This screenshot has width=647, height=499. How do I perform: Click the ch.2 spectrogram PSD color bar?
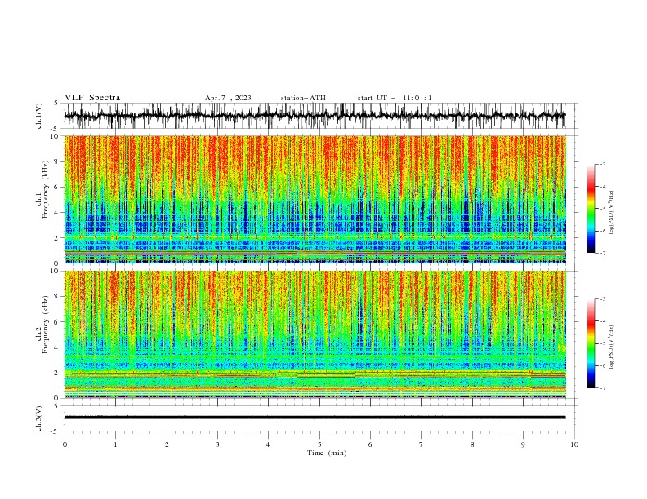[x=591, y=343]
